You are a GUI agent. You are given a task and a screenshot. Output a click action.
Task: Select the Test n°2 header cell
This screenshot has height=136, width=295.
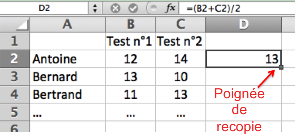(x=180, y=41)
